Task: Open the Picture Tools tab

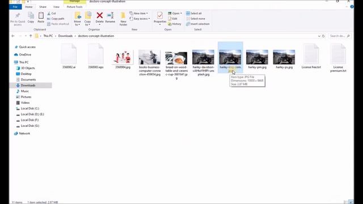Action: (x=74, y=7)
